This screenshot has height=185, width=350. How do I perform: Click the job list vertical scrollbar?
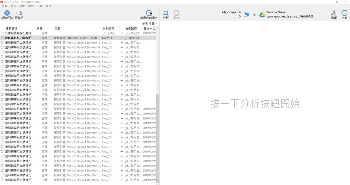[x=157, y=137]
